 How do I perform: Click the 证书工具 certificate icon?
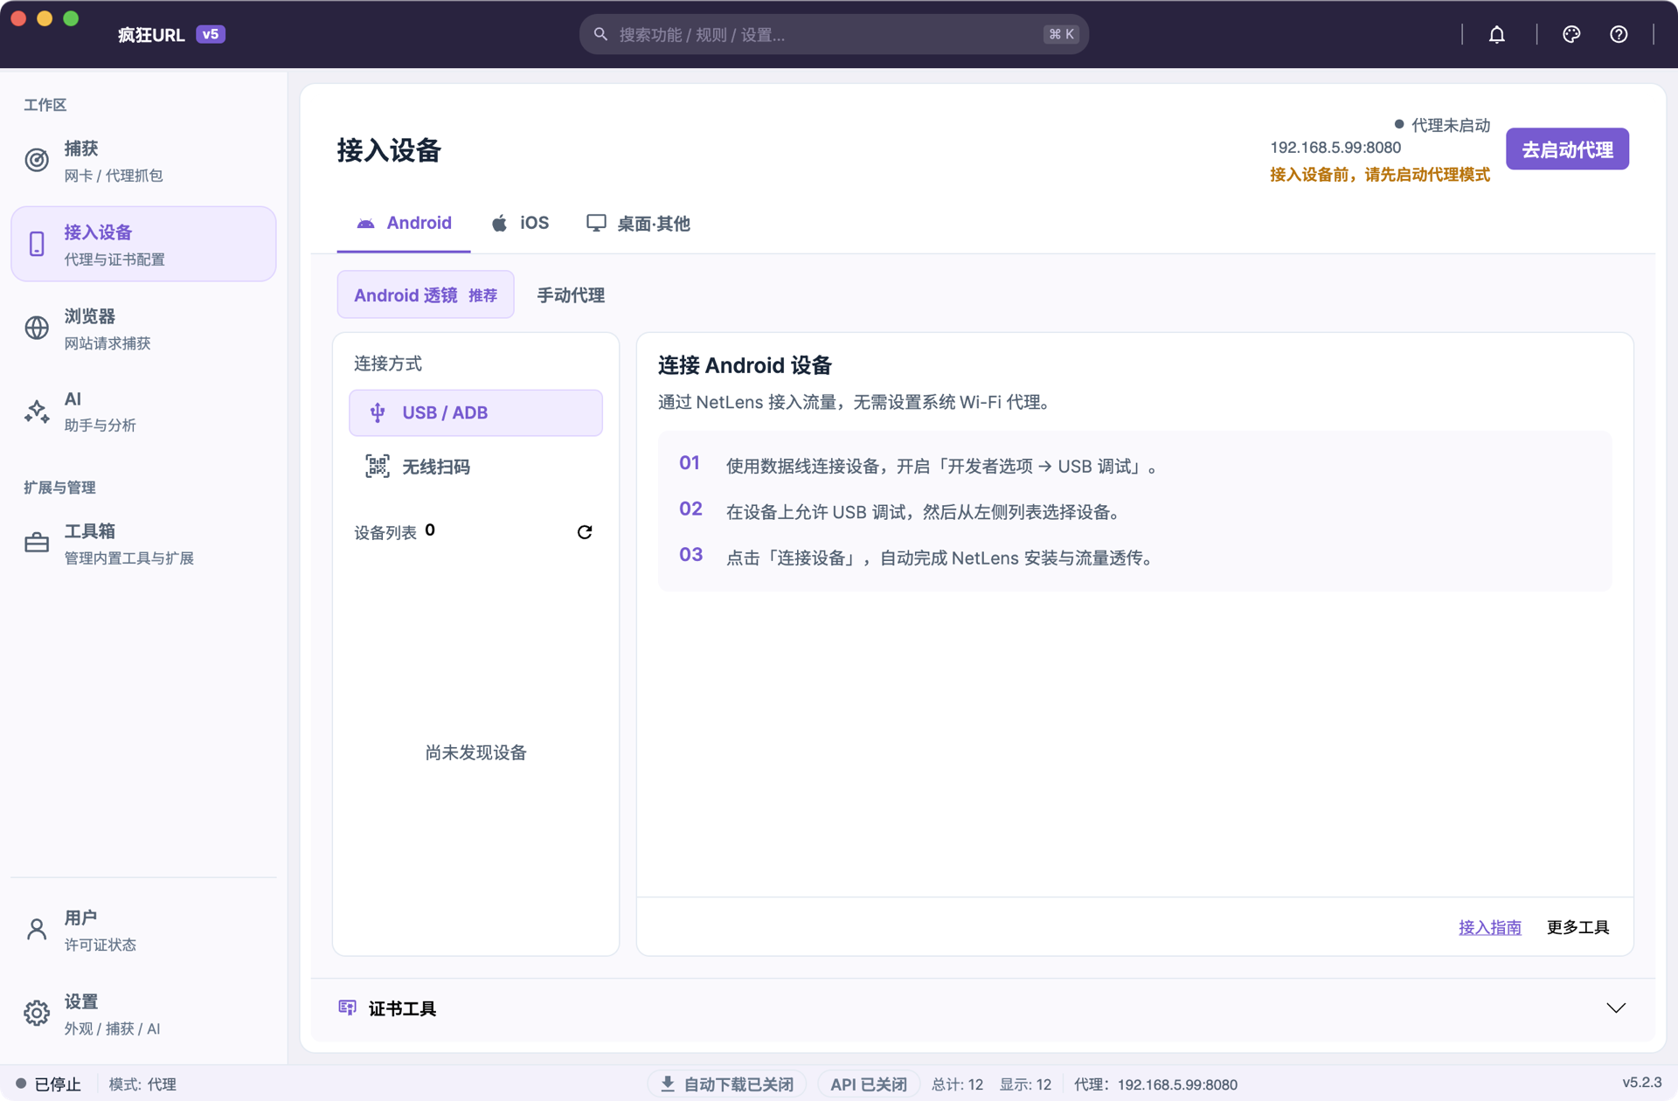tap(347, 1008)
